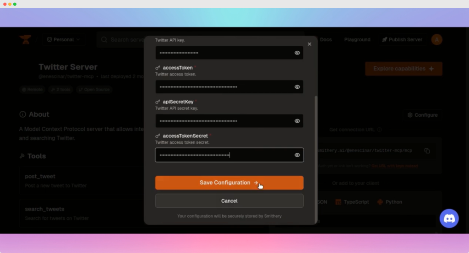Click the info icon beside Get connection URL
Viewport: 469px width, 253px height.
pyautogui.click(x=380, y=130)
